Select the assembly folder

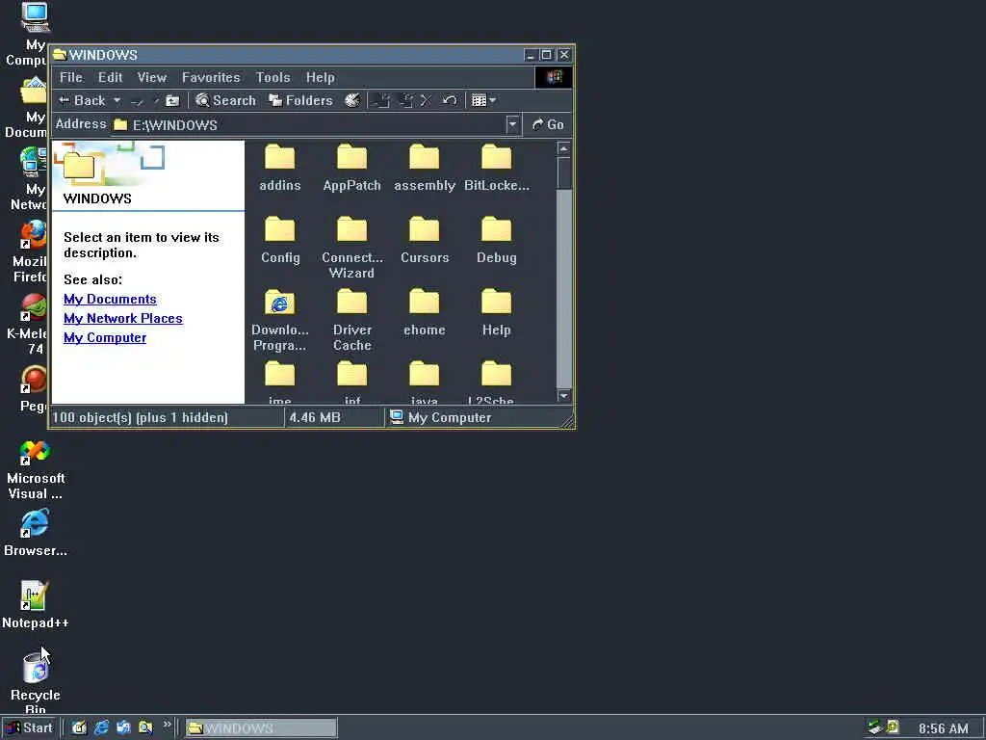click(425, 168)
